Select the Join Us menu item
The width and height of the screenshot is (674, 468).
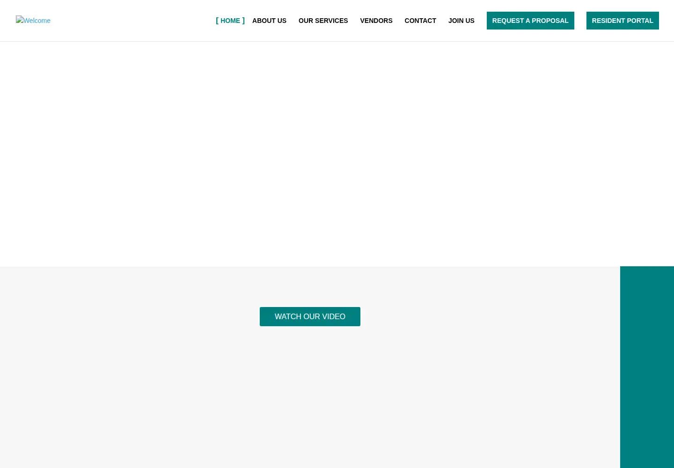pos(462,21)
